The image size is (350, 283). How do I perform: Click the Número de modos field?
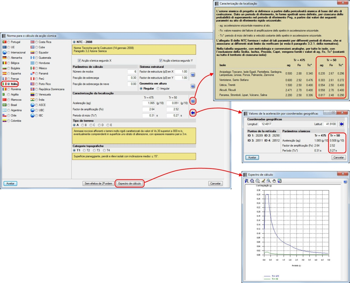(x=132, y=72)
